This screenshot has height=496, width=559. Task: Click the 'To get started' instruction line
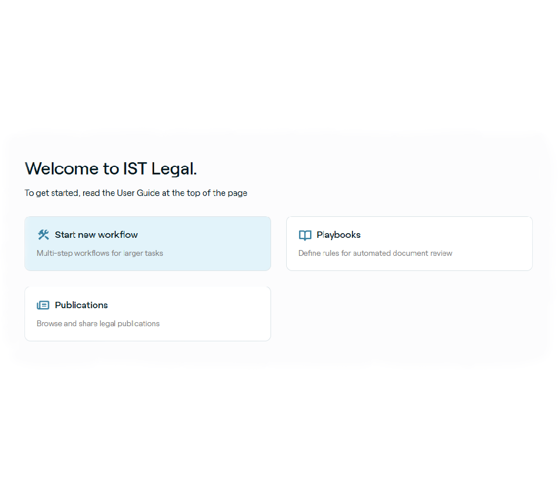coord(136,193)
